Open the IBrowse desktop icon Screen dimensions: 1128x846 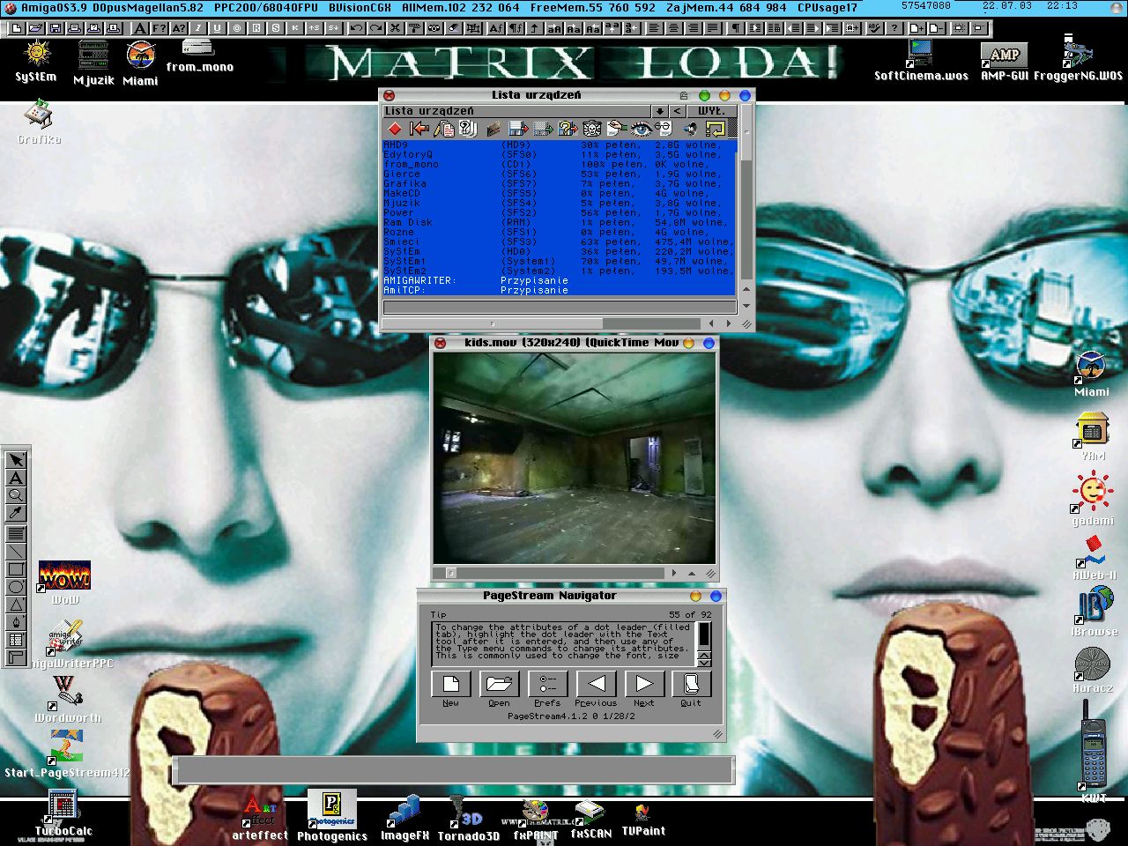(x=1094, y=612)
